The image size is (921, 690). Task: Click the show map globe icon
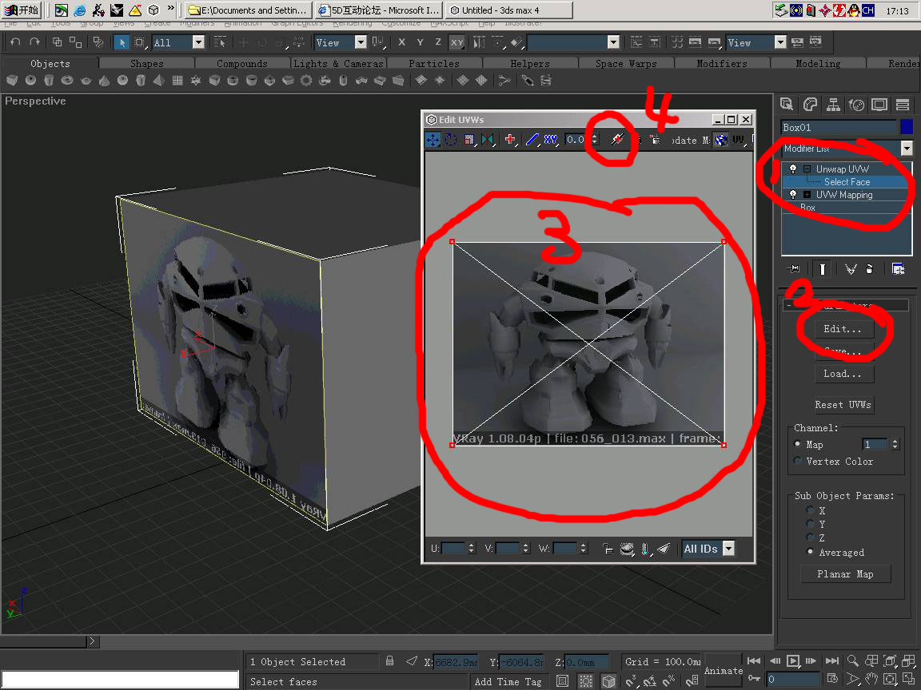(721, 140)
